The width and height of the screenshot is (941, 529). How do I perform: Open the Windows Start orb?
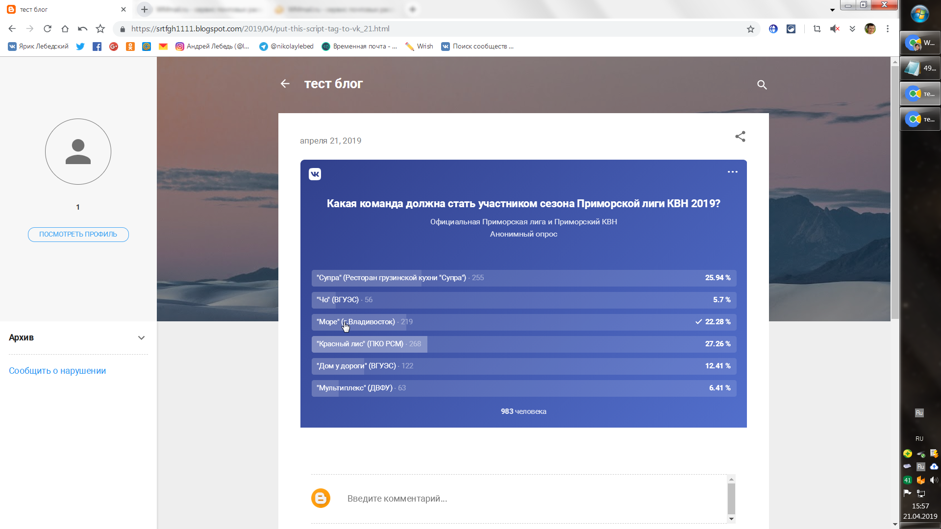(920, 14)
